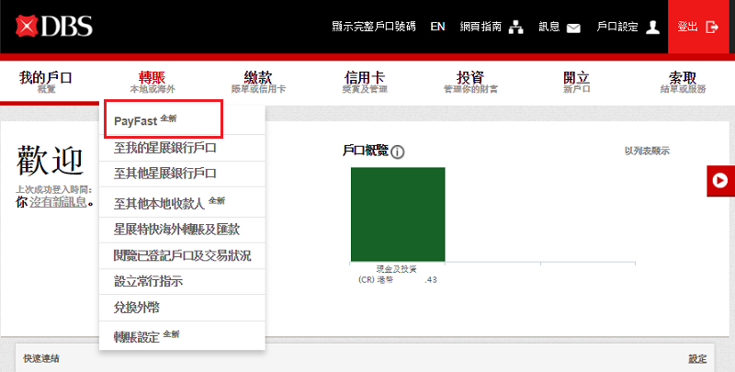
Task: Open messages envelope icon
Action: click(574, 28)
